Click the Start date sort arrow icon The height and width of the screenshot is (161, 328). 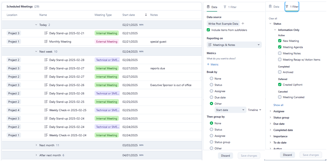pos(146,15)
